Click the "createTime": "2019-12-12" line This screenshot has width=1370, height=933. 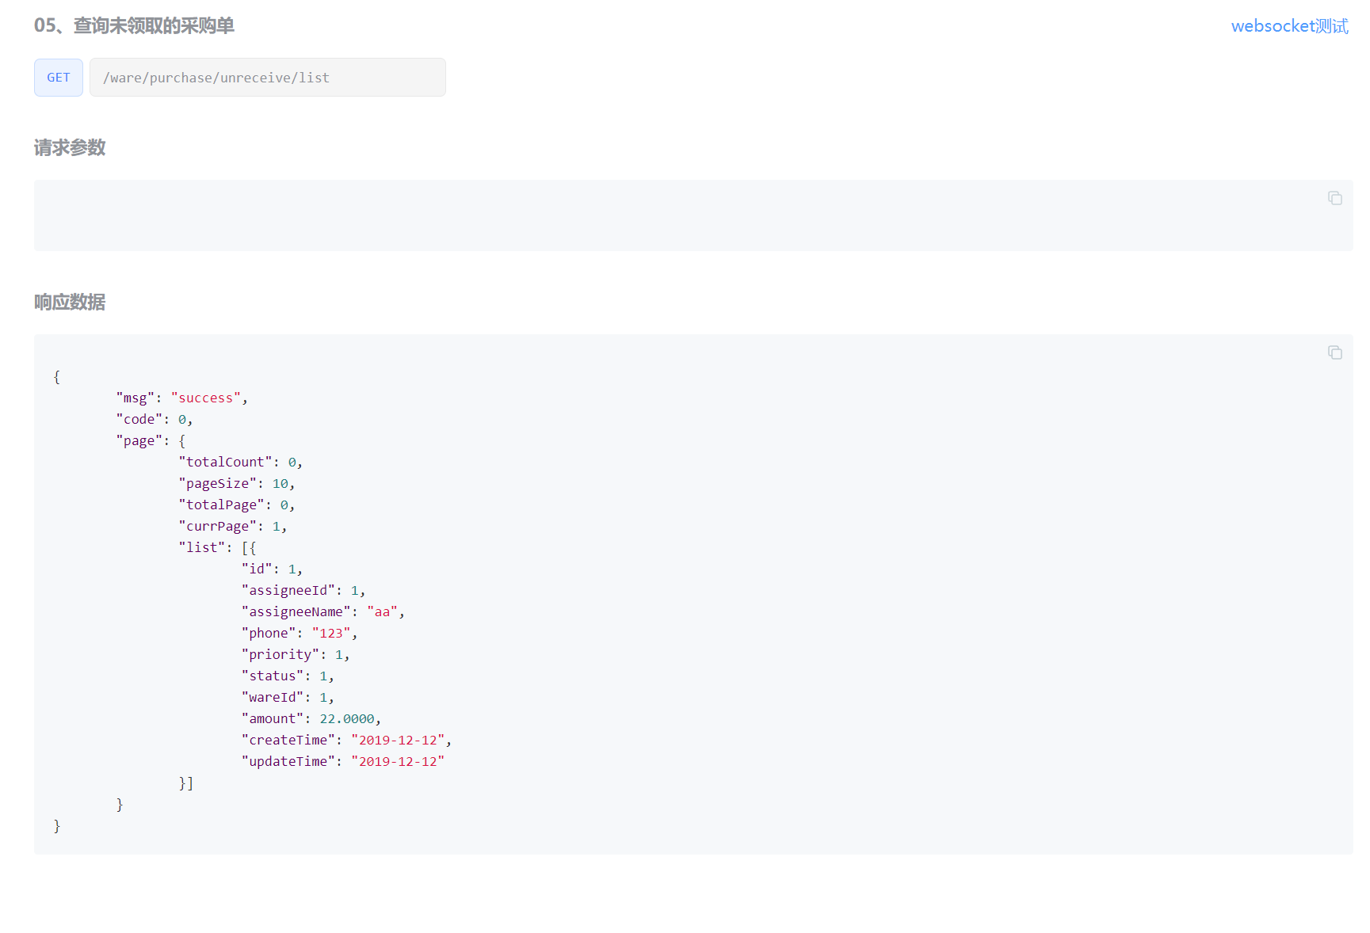[346, 741]
